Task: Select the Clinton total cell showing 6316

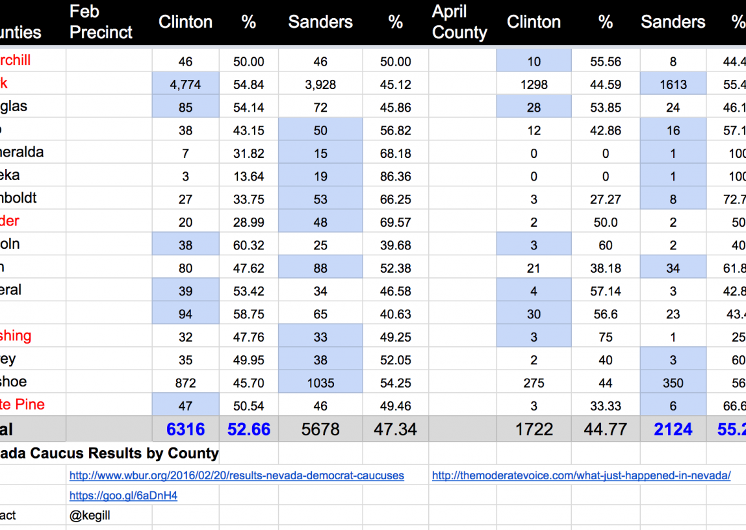Action: (x=185, y=429)
